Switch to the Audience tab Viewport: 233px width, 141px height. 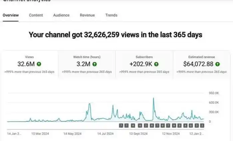61,15
